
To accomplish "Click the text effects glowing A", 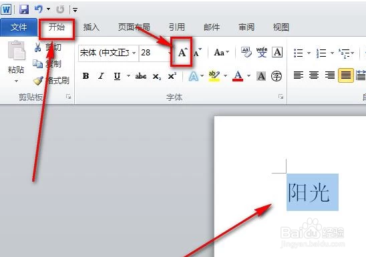I will (x=194, y=76).
